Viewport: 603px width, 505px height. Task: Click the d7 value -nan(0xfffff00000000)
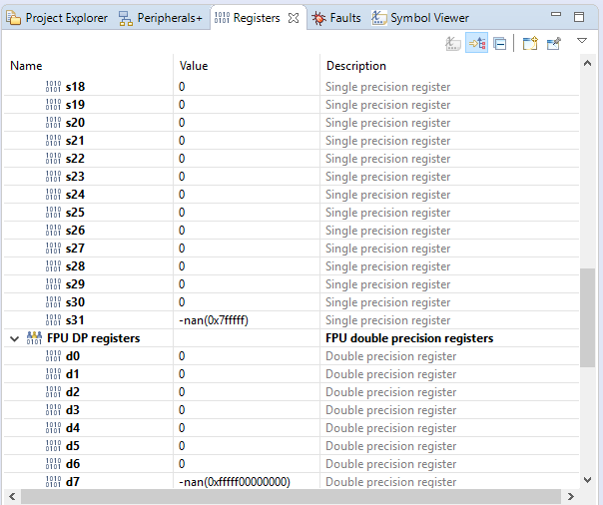coord(235,482)
